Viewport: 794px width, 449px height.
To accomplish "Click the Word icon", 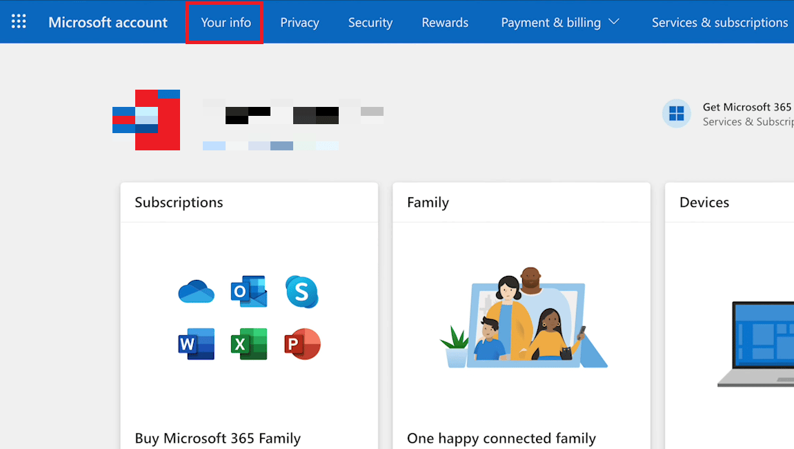I will pos(197,344).
